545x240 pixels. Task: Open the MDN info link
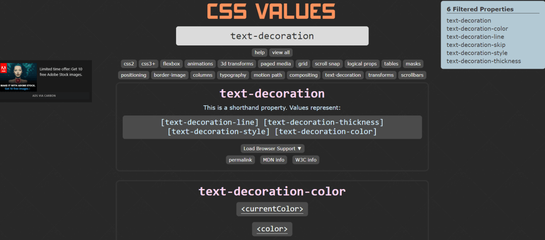click(x=274, y=160)
